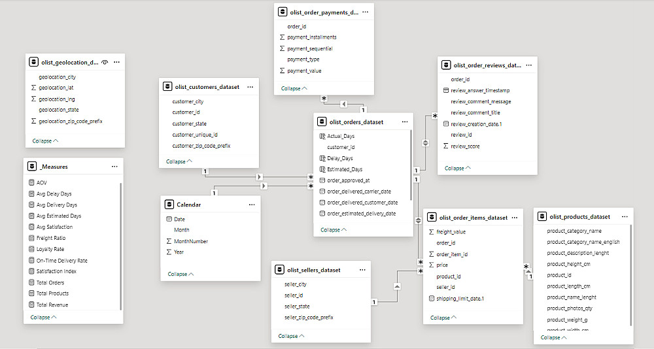Viewport: 654px width, 349px height.
Task: Click the calculated column icon beside Delay_Days
Action: tap(322, 158)
